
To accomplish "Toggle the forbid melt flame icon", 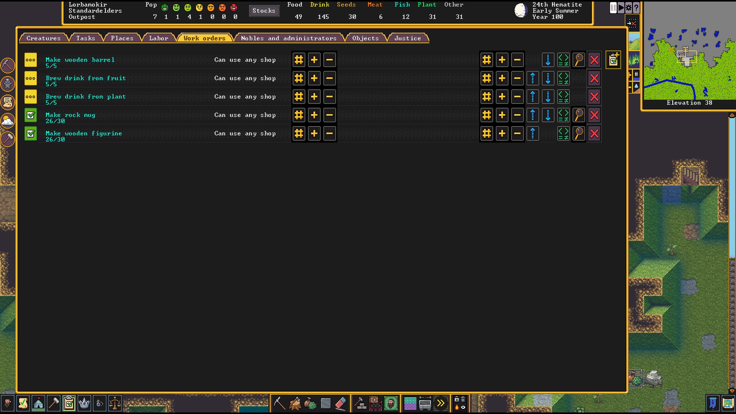I will (x=457, y=407).
